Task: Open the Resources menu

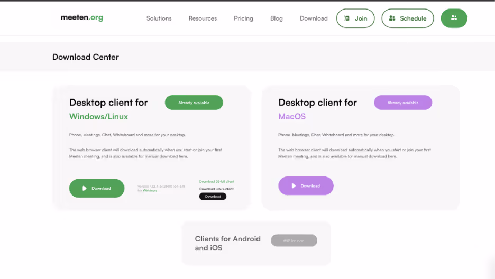Action: click(x=203, y=18)
